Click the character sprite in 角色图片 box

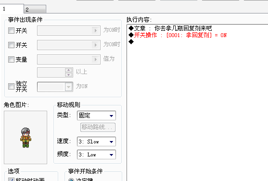(x=26, y=137)
